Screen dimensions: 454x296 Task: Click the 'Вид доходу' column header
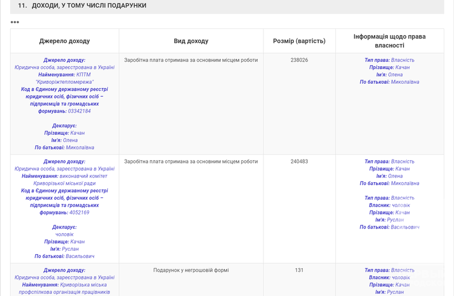coord(191,41)
